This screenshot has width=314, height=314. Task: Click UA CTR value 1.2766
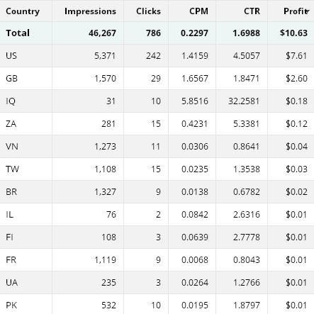pos(247,283)
